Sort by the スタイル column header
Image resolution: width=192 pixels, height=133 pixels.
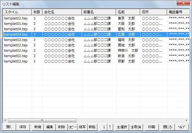(17, 12)
